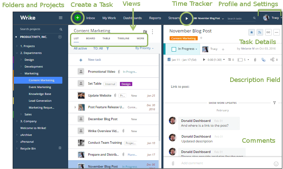Screen dimensions: 283x169
Task: Open Reports in top navigation
Action: [155, 18]
